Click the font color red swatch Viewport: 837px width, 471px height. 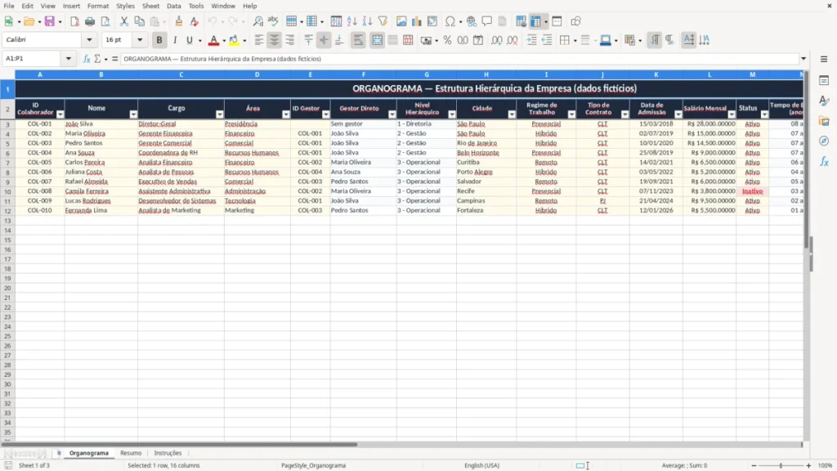point(213,40)
